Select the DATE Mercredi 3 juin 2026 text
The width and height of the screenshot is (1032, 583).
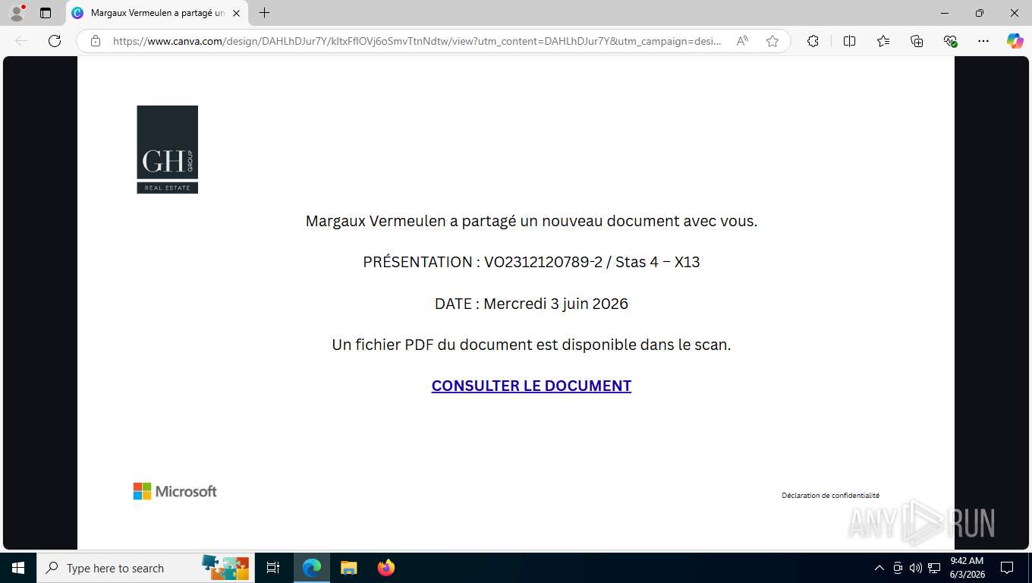point(531,304)
